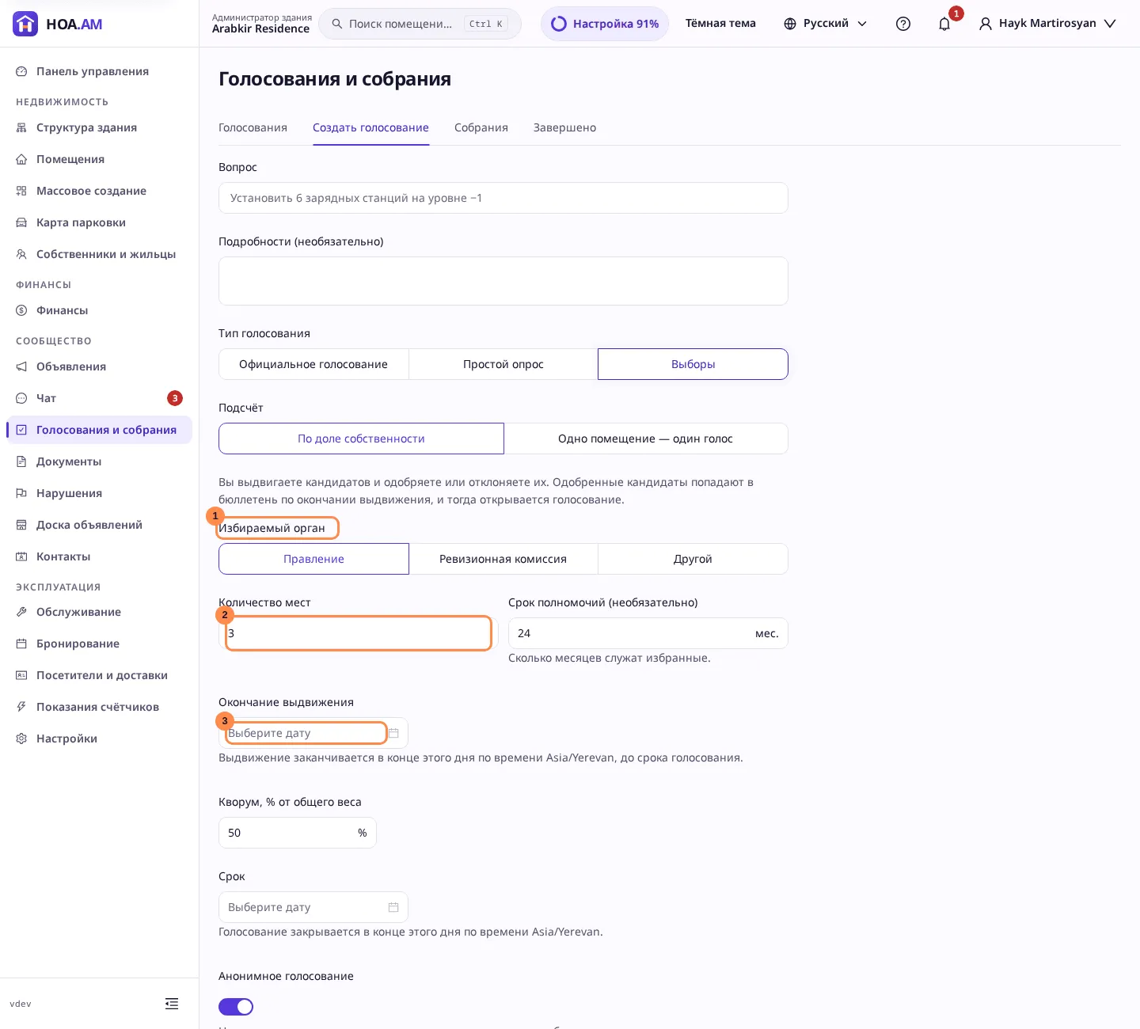Open Hayk Martirosyan user menu
1140x1029 pixels.
(1047, 24)
